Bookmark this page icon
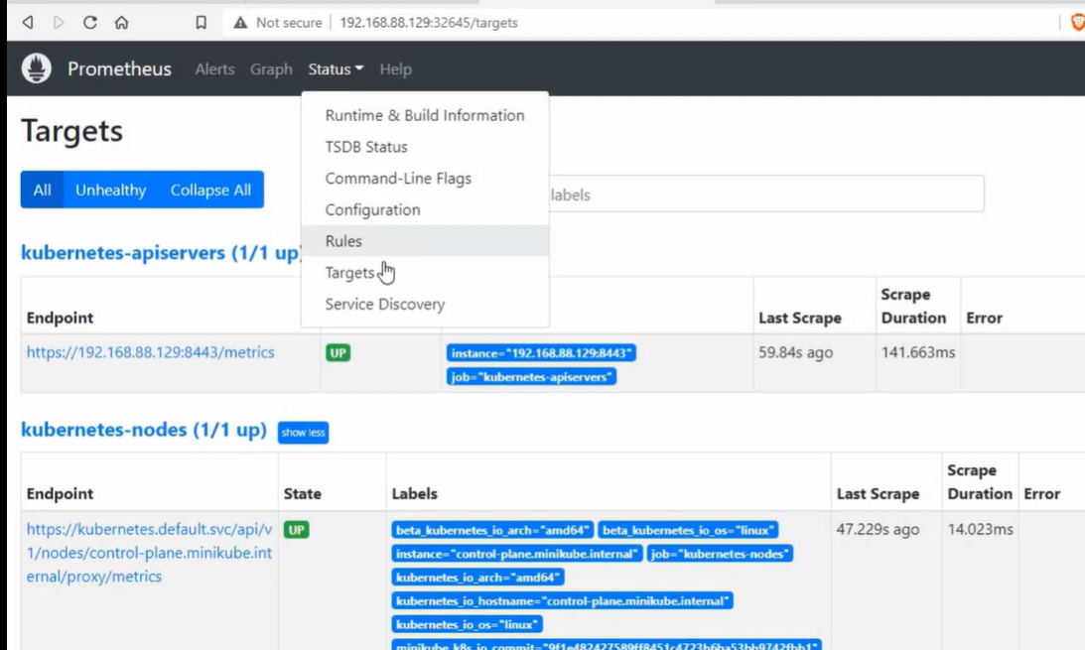 201,23
